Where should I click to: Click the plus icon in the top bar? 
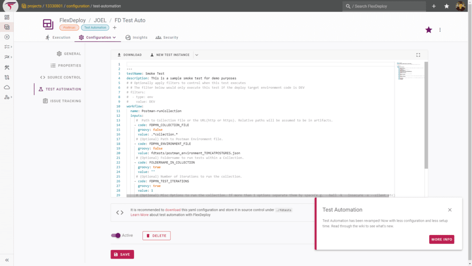click(434, 6)
